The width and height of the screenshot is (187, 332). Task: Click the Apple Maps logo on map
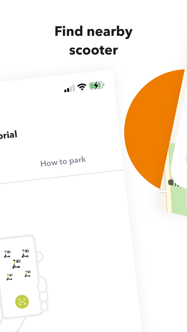171,182
